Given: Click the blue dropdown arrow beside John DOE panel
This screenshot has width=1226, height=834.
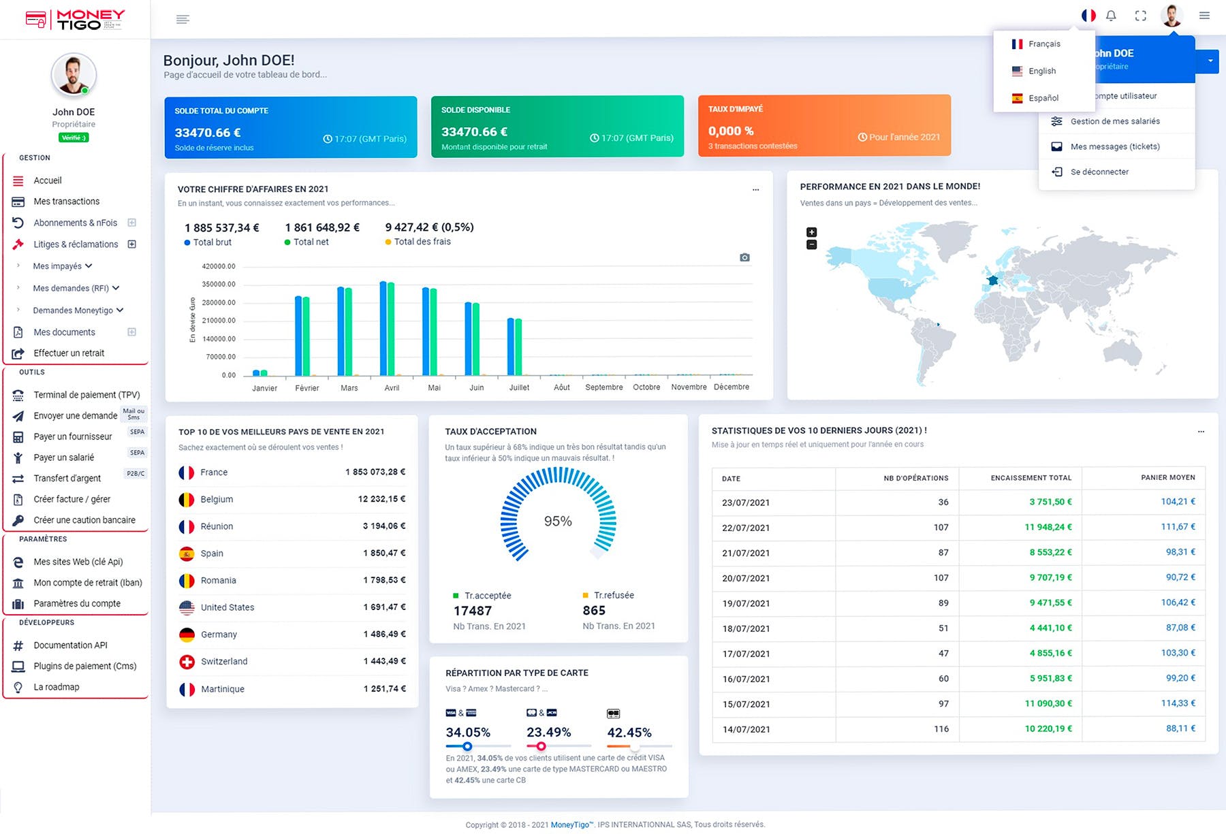Looking at the screenshot, I should 1210,61.
